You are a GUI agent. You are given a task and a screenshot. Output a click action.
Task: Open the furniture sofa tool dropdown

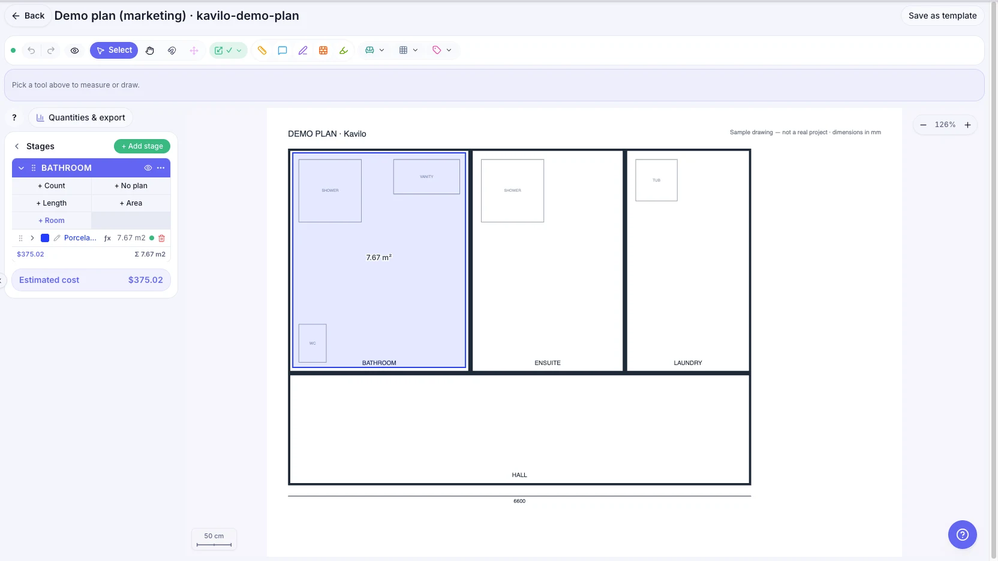click(375, 50)
